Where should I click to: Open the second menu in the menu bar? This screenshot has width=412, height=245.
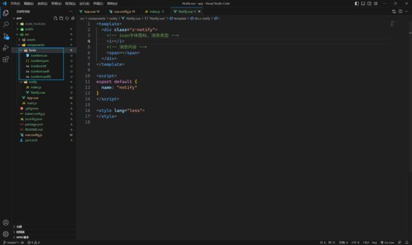click(x=29, y=4)
